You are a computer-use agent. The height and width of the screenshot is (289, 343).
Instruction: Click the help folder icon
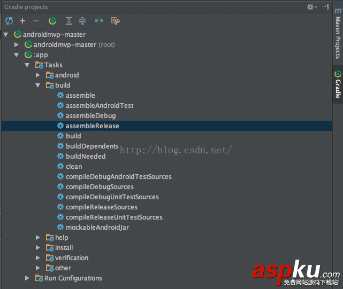click(50, 238)
